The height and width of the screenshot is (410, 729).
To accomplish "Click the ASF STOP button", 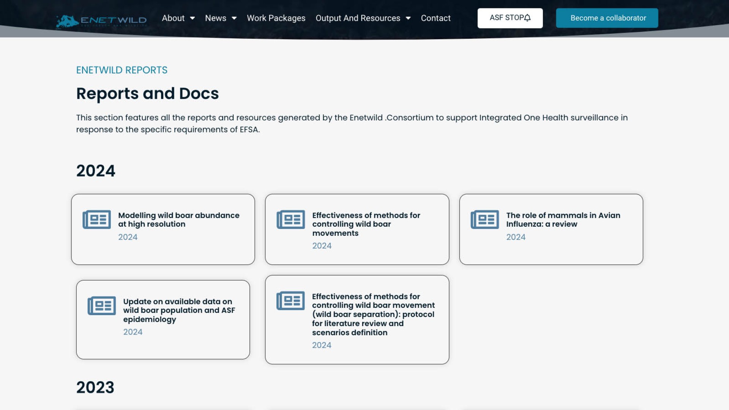I will [x=510, y=18].
